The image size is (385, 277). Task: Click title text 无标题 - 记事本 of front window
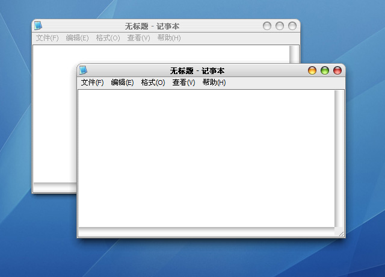[197, 71]
